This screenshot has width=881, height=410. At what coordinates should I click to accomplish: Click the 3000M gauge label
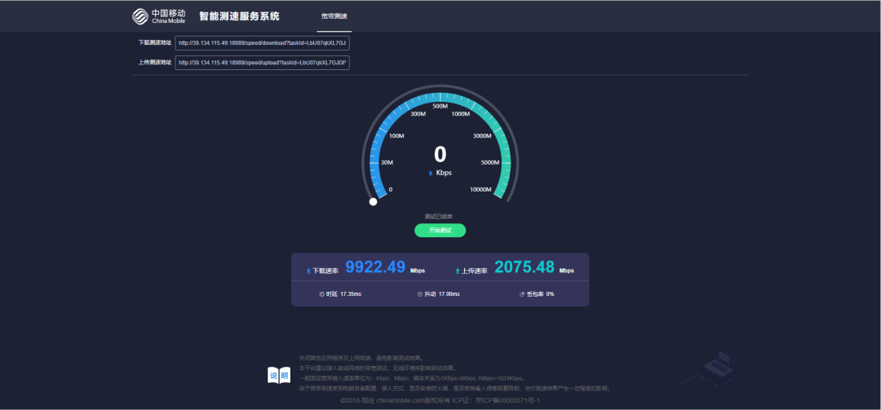click(x=483, y=136)
